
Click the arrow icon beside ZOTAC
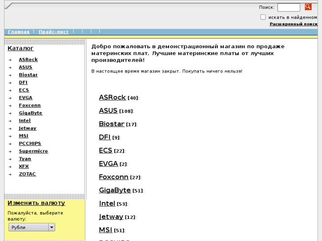[10, 174]
